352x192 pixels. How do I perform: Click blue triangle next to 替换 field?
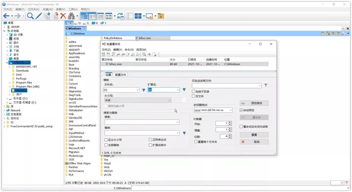tap(184, 133)
